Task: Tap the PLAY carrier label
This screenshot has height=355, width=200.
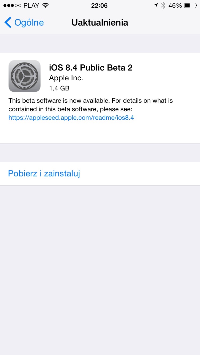Action: click(31, 5)
